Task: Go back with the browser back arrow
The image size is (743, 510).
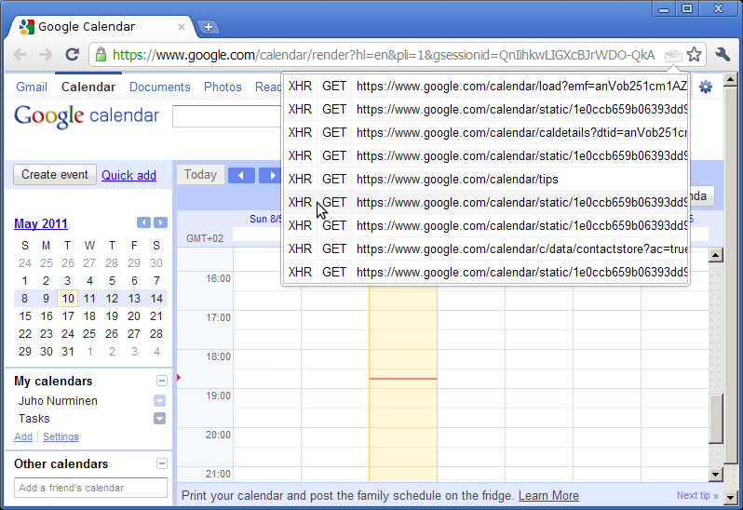Action: point(20,55)
